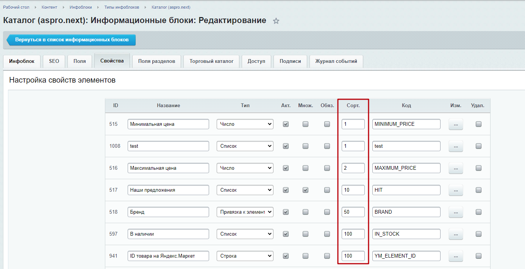Open the Журнал событий tab
The width and height of the screenshot is (525, 269).
[336, 61]
